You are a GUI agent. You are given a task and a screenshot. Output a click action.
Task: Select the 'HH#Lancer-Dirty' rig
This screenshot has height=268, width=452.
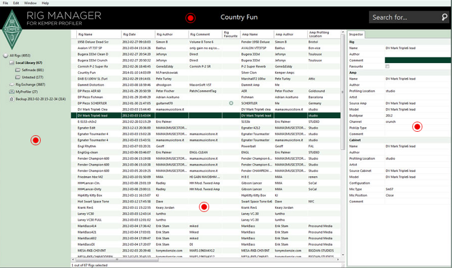click(206, 189)
